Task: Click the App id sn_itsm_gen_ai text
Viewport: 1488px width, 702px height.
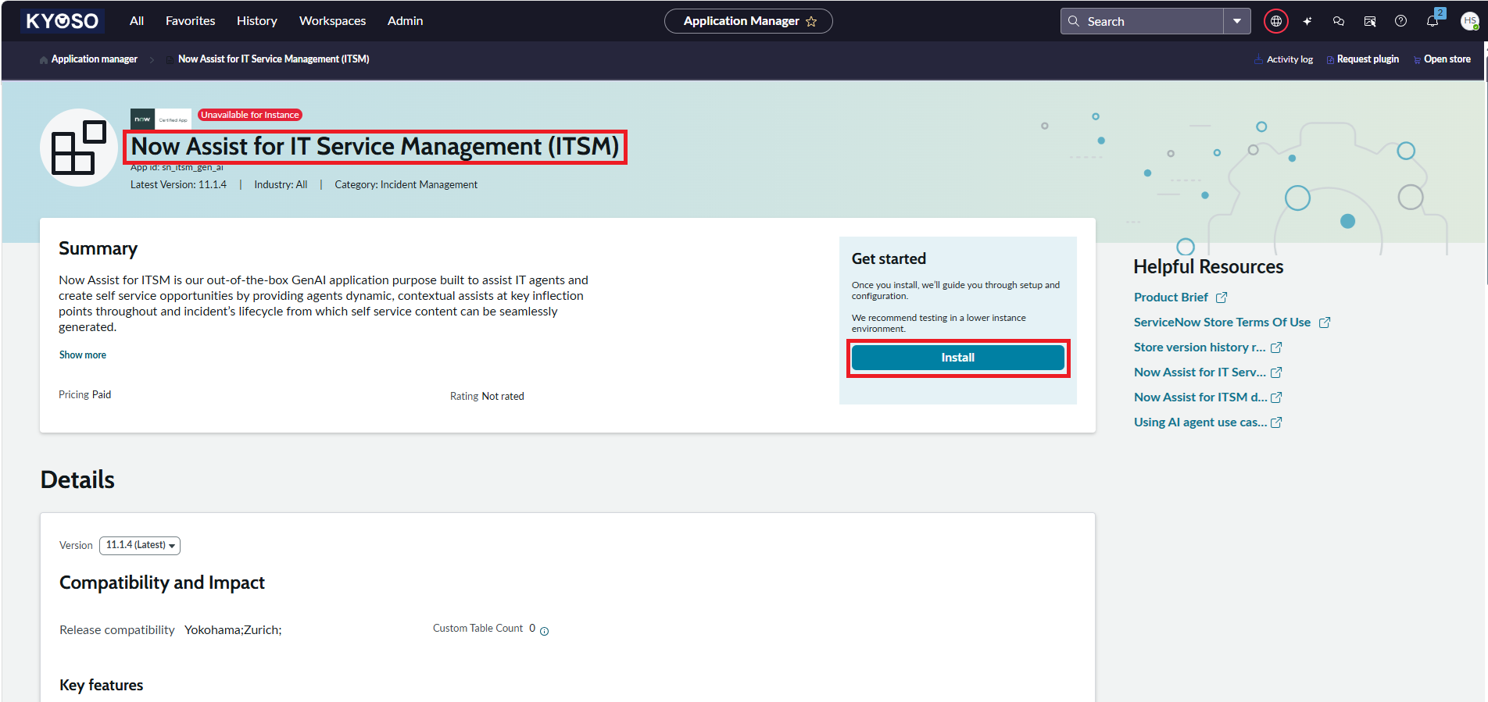Action: pos(177,167)
